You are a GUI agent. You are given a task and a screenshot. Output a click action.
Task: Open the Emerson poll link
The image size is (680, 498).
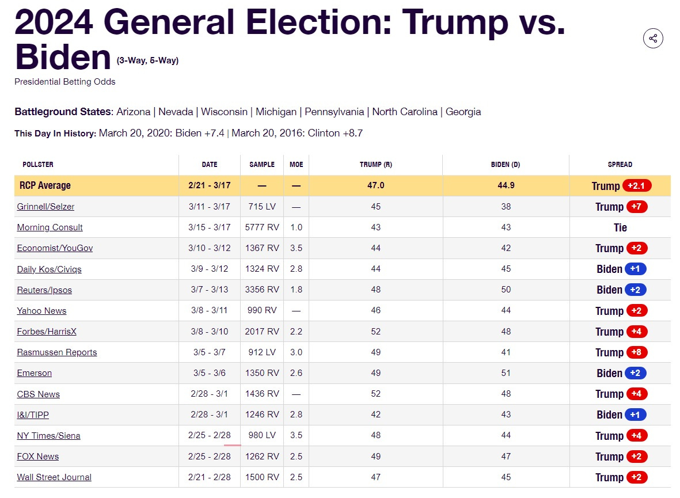coord(35,373)
